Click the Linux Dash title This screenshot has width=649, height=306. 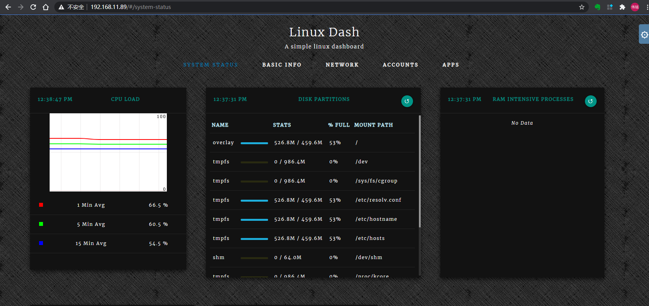[x=324, y=32]
